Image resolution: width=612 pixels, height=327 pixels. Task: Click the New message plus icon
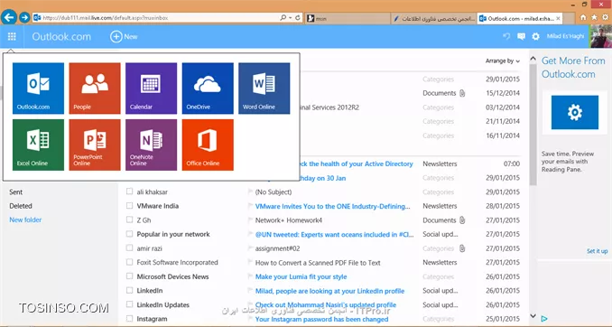[116, 36]
